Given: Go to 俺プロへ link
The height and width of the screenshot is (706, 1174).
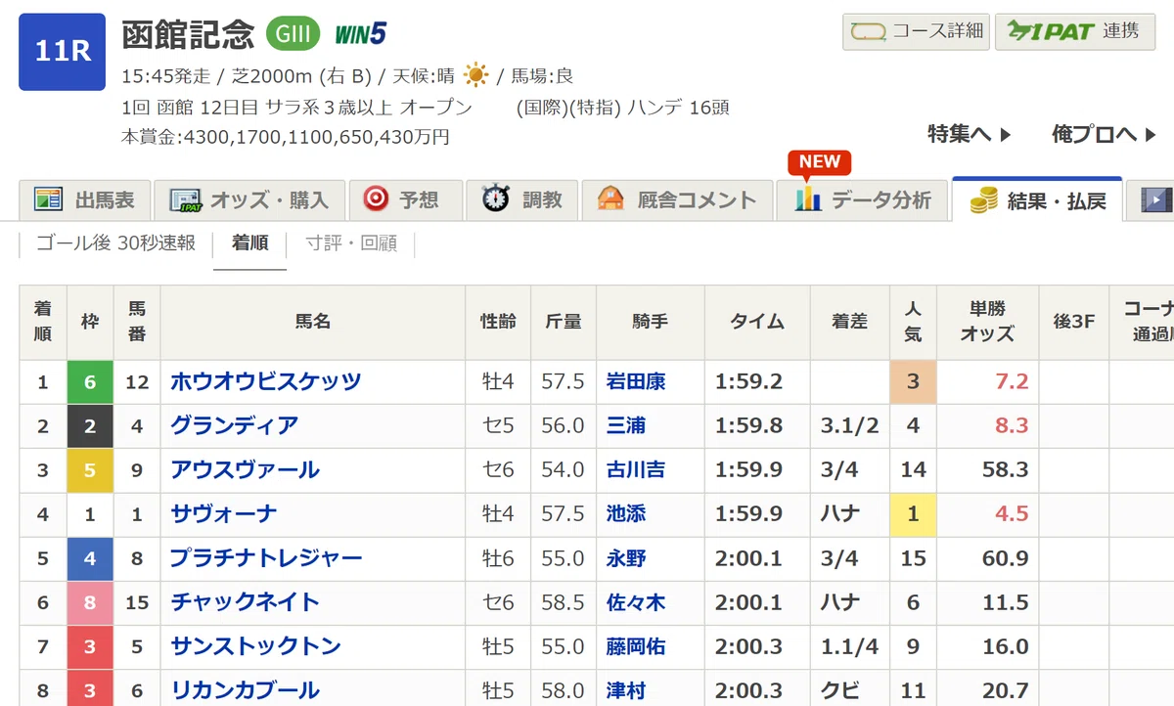Looking at the screenshot, I should point(1105,134).
